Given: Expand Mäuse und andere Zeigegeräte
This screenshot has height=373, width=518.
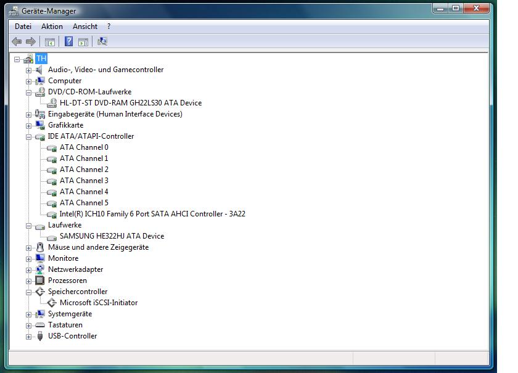Looking at the screenshot, I should pos(29,248).
